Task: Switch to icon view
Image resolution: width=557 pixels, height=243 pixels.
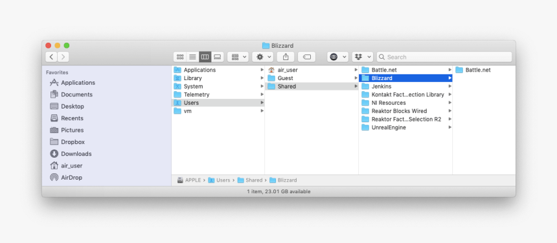Action: [x=180, y=57]
